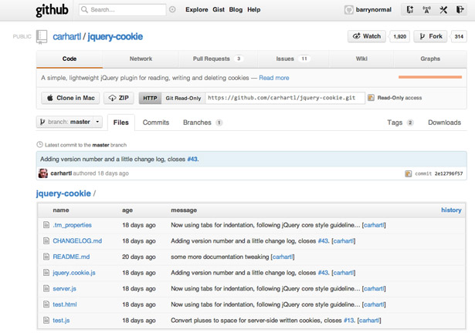Click barrynormal avatar icon

[x=348, y=10]
